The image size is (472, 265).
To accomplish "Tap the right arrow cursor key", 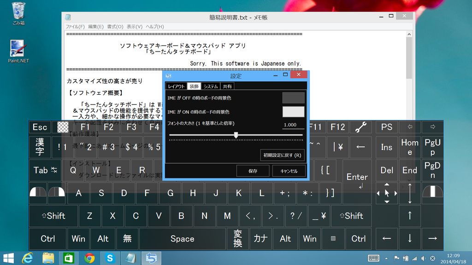I will coord(432,239).
